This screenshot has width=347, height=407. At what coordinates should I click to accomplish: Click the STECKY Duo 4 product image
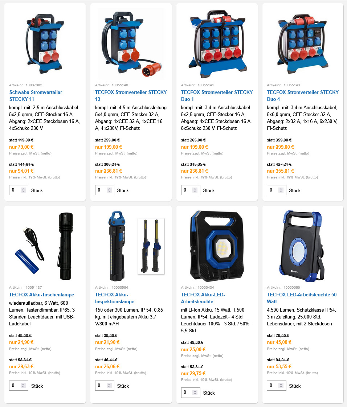tap(303, 44)
